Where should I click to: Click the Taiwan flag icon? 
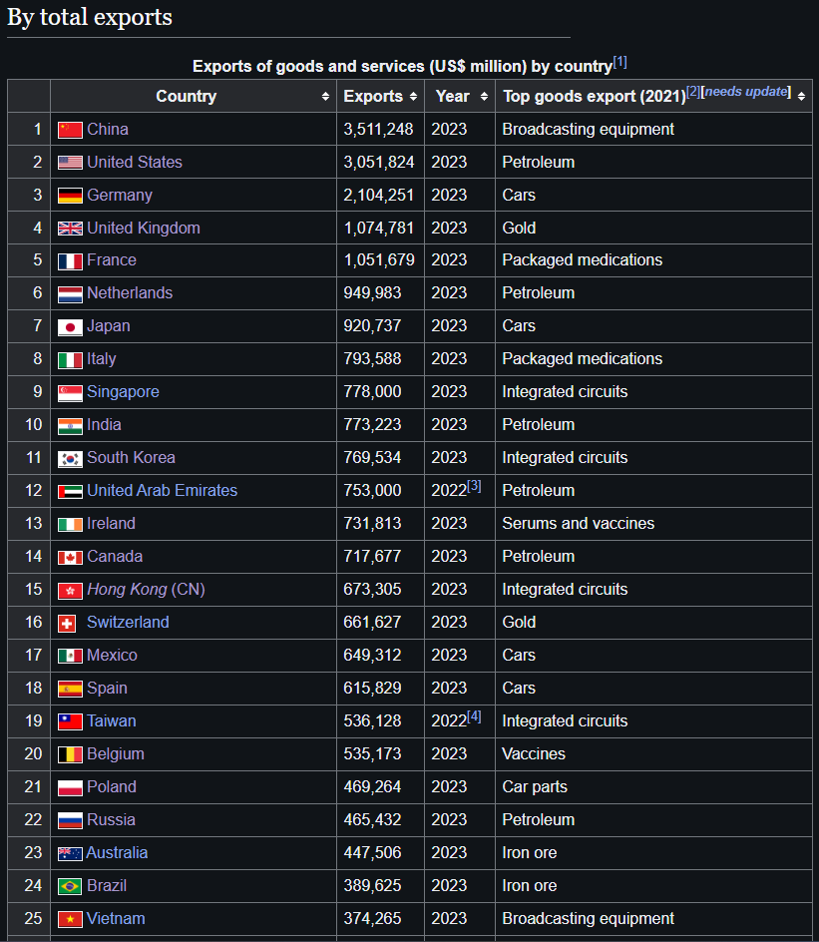(70, 721)
